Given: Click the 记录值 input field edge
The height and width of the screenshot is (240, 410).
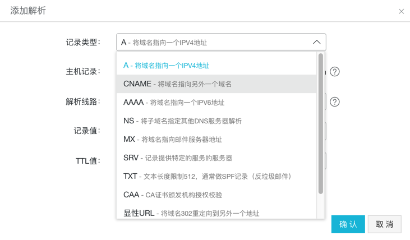Looking at the screenshot, I should tap(325, 131).
